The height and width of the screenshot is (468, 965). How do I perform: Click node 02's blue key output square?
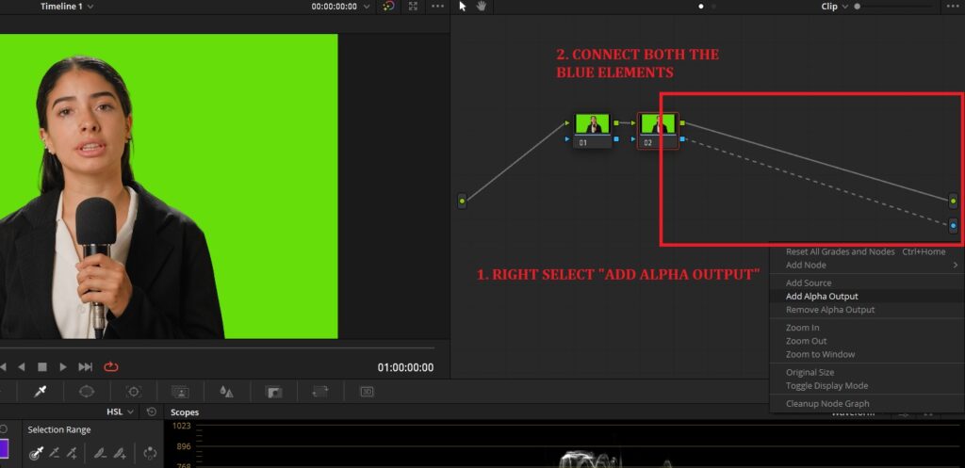click(682, 139)
